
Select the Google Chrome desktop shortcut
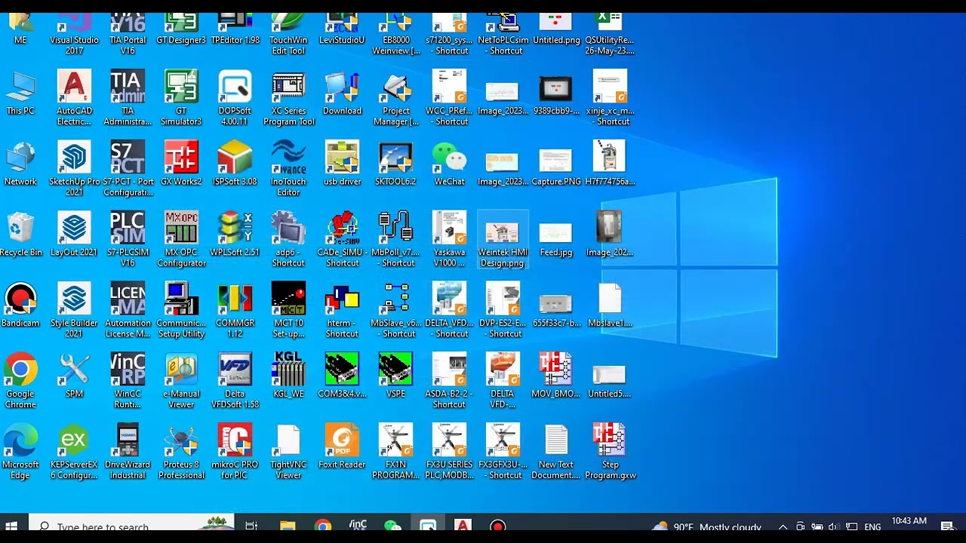[x=20, y=381]
